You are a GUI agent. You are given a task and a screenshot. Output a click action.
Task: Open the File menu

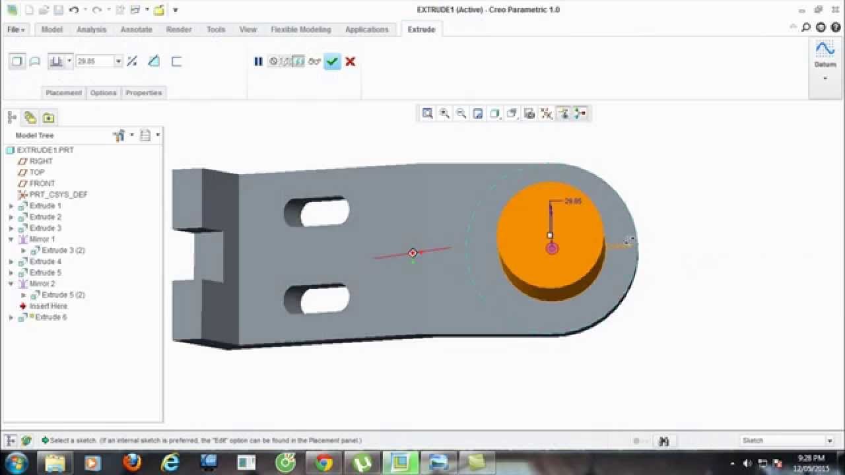pyautogui.click(x=16, y=30)
